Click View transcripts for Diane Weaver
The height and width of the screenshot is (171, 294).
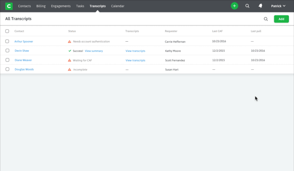(135, 60)
